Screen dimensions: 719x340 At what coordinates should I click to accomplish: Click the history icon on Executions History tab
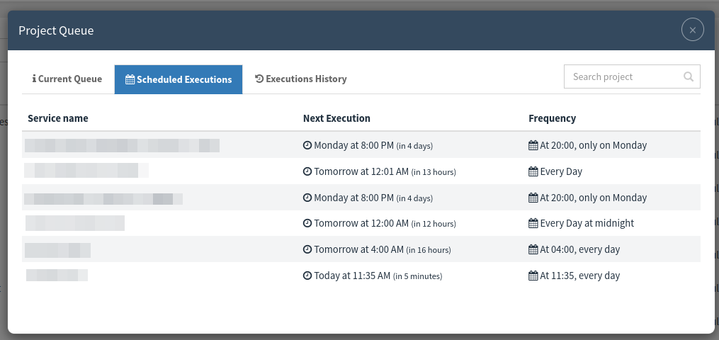[259, 79]
